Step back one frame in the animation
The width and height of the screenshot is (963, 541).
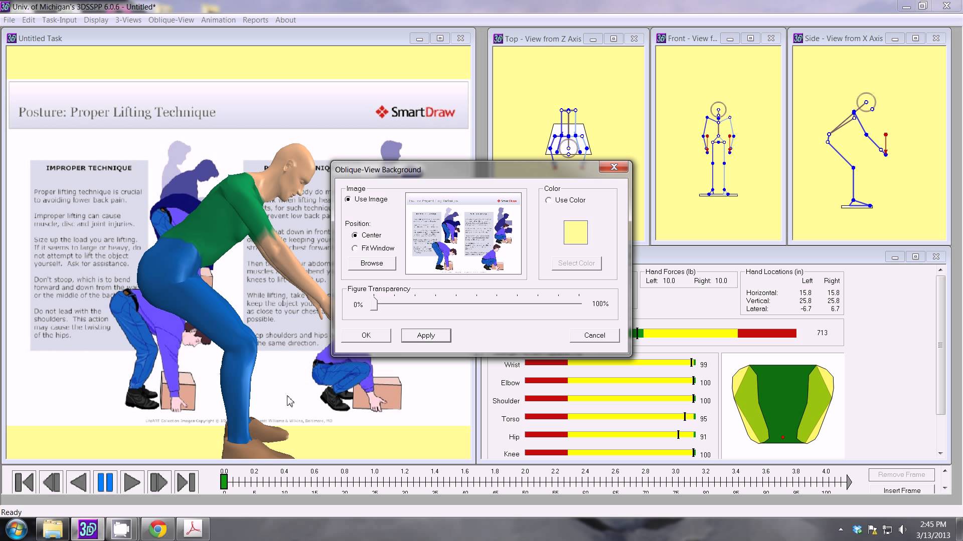[51, 482]
